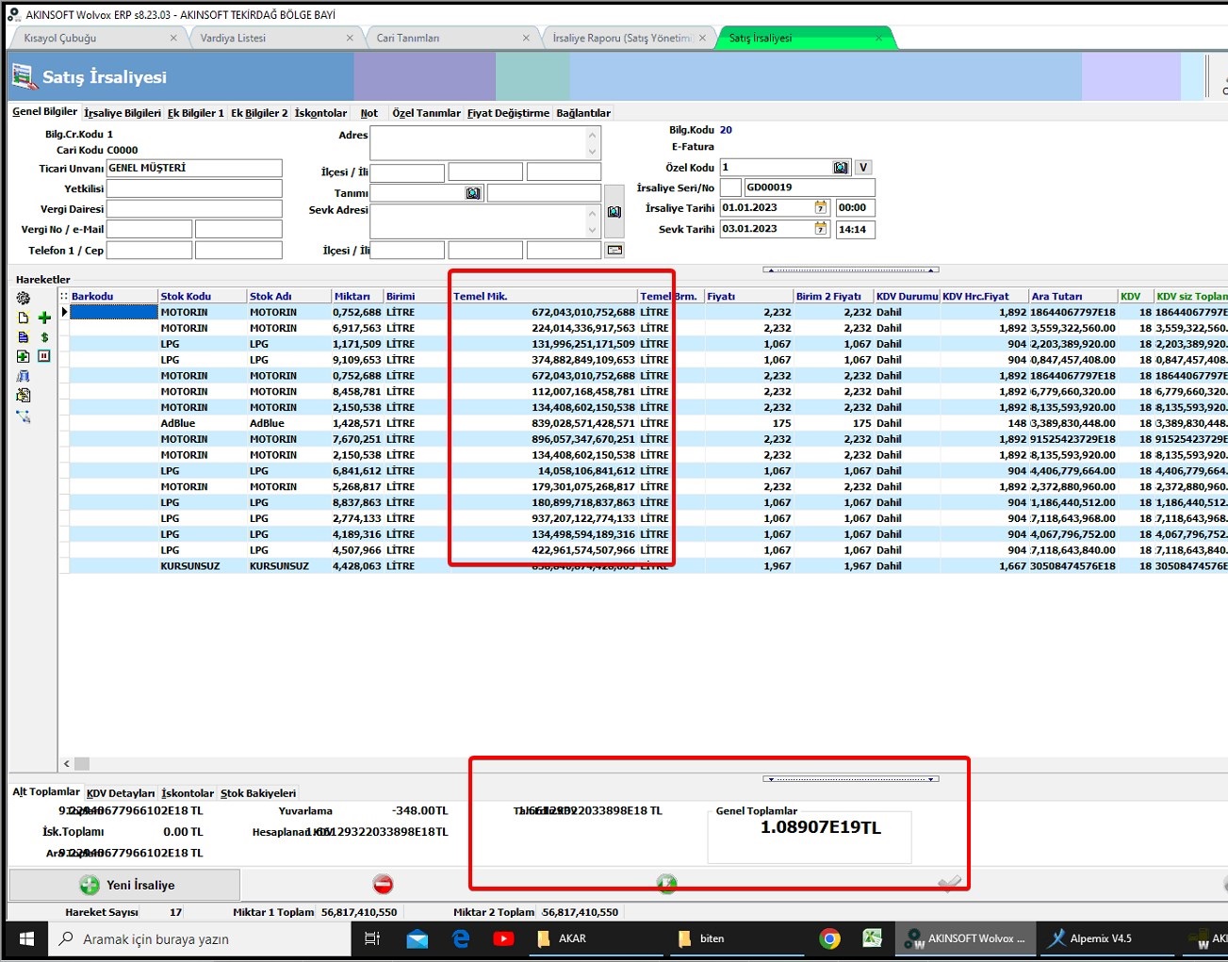
Task: Click the Windows search box in taskbar
Action: [x=201, y=938]
